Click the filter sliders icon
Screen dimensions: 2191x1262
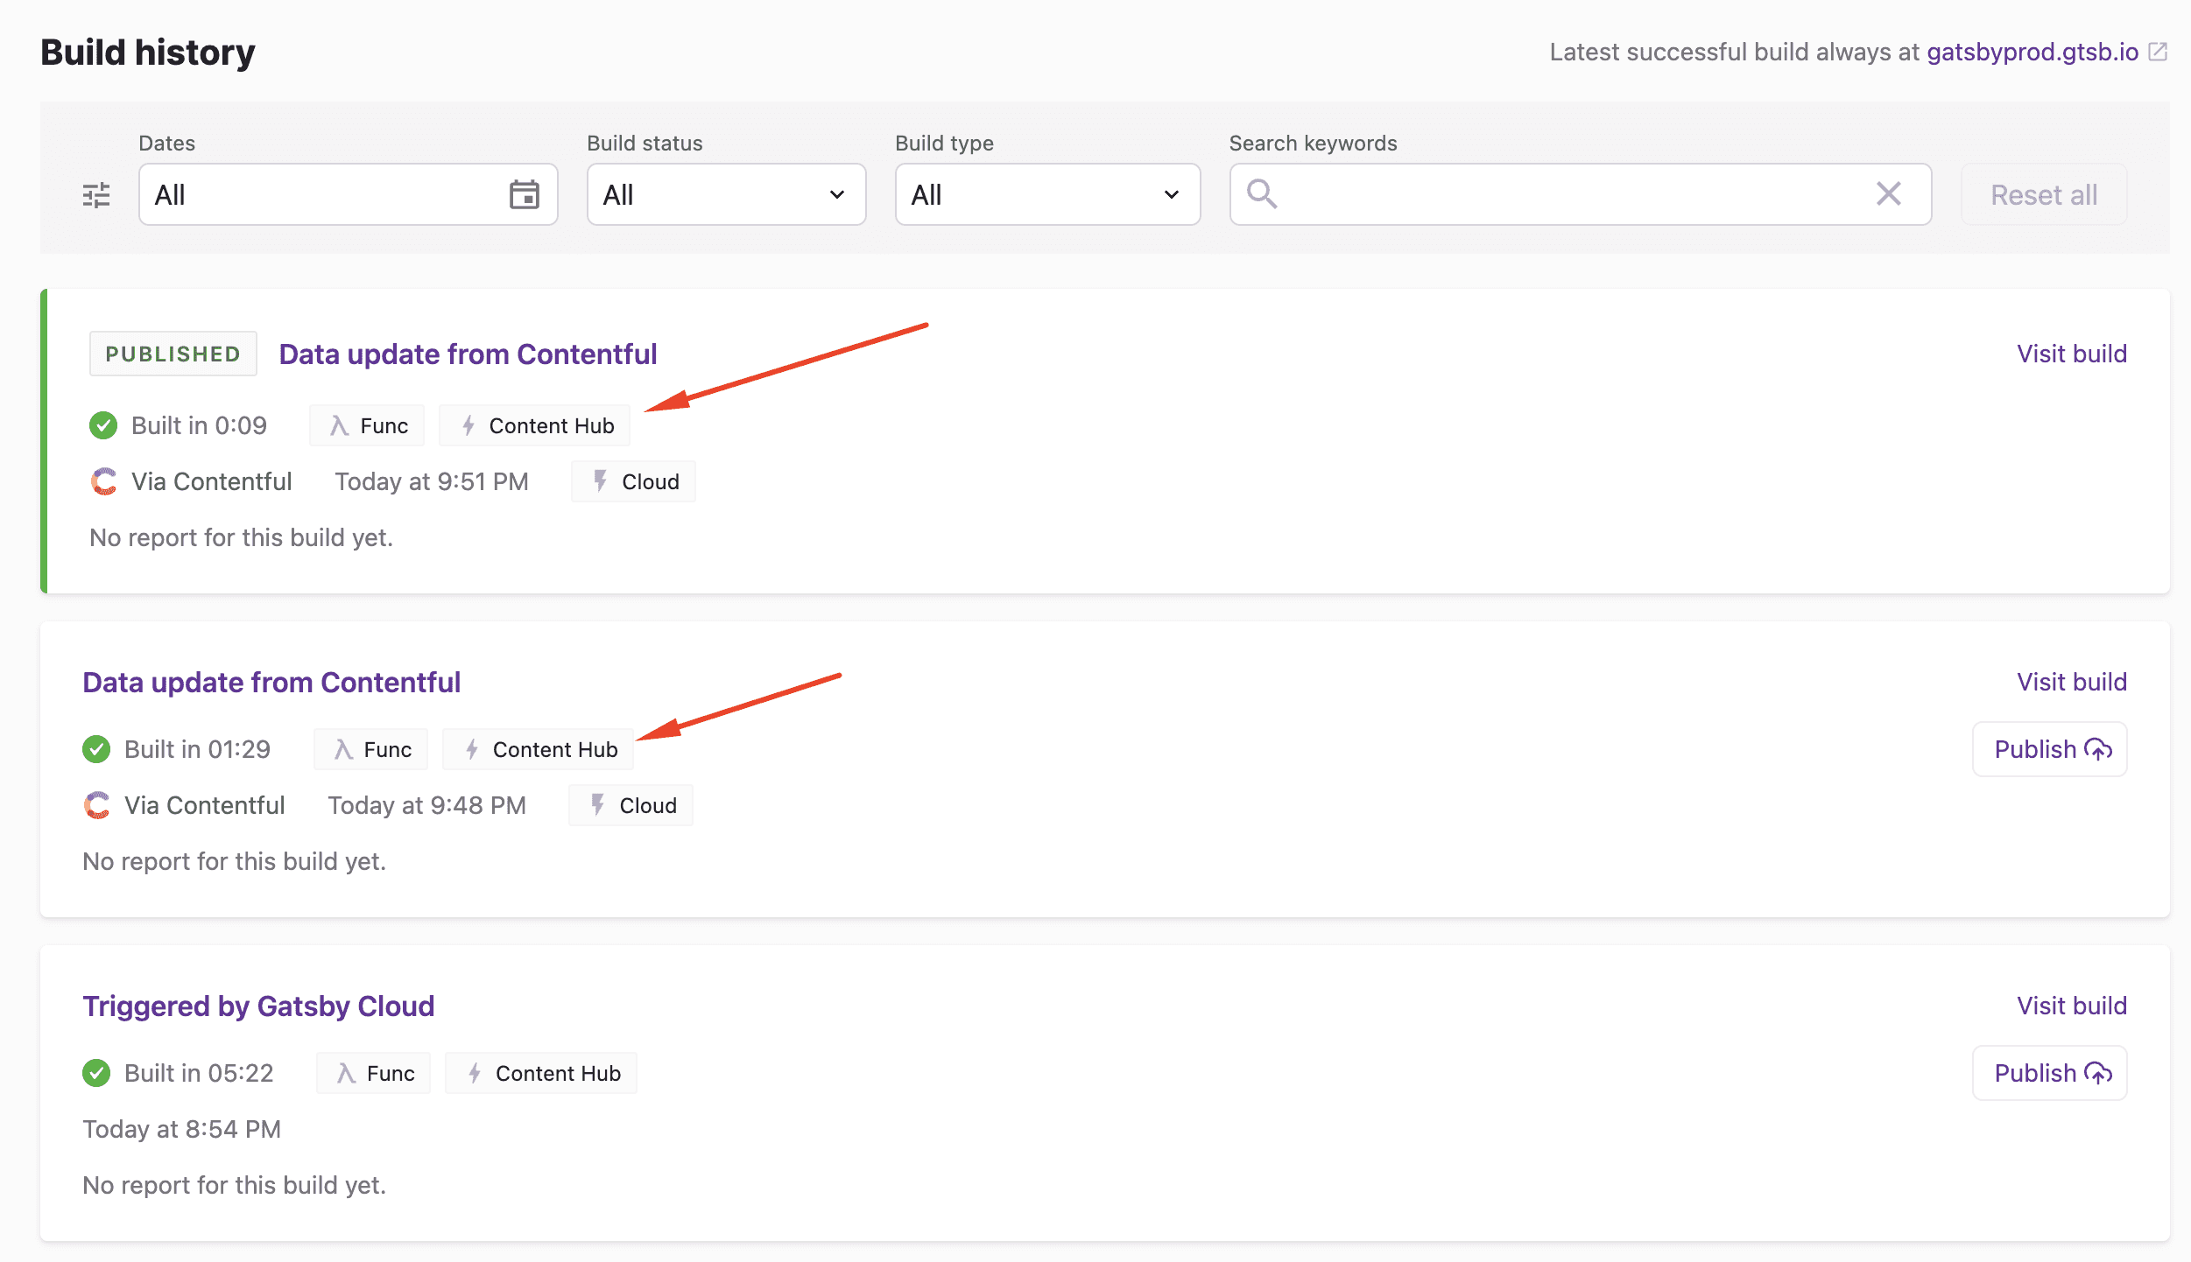96,194
